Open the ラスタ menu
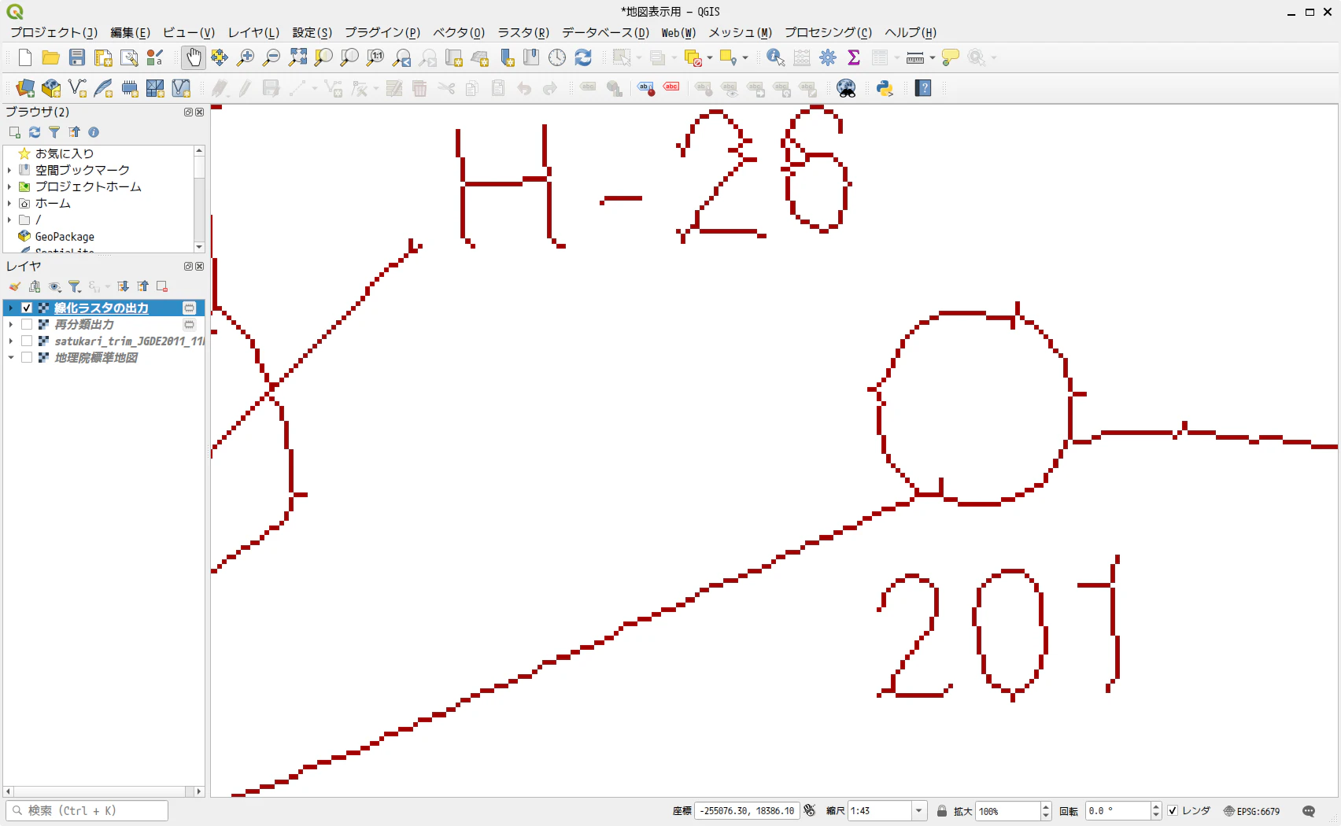 pyautogui.click(x=523, y=32)
